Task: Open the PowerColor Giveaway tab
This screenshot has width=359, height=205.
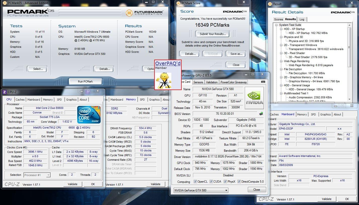Action: 233,82
